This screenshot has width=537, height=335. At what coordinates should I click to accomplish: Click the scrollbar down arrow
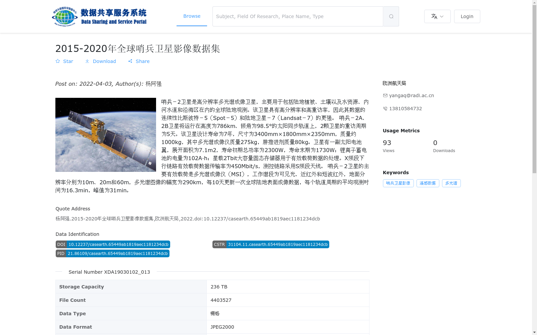tap(534, 332)
